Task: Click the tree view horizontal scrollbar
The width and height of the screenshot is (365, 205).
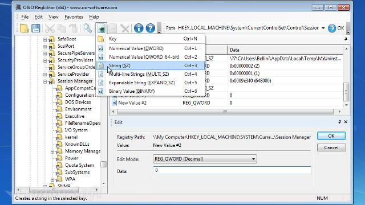Action: [x=54, y=190]
